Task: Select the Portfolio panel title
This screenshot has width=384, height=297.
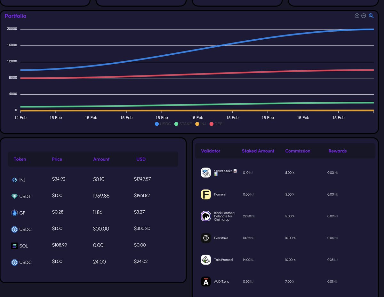Action: pos(15,16)
